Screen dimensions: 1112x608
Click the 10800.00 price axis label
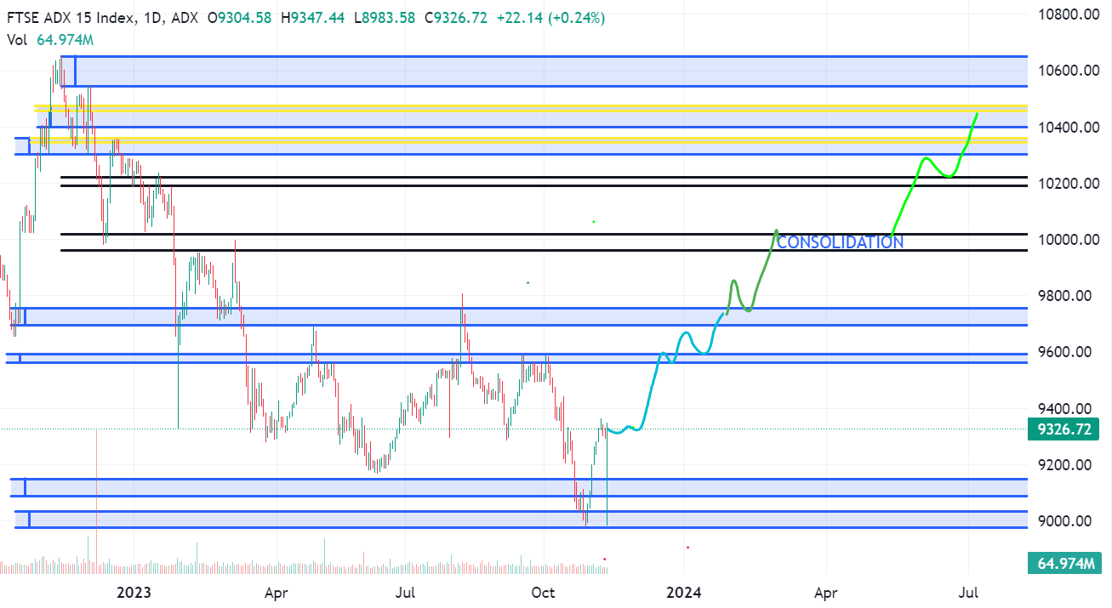(x=1069, y=14)
